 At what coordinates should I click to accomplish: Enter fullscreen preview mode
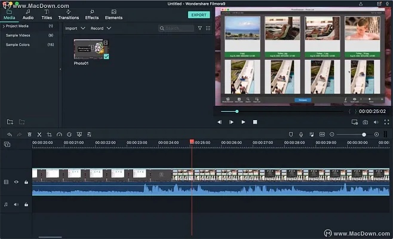click(x=386, y=122)
